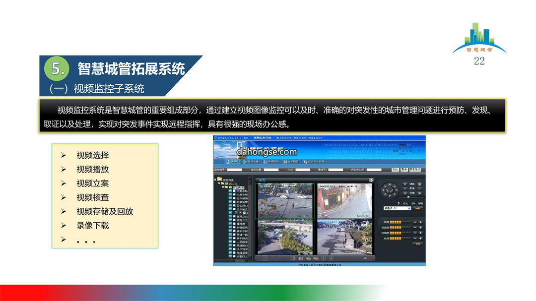Image resolution: width=536 pixels, height=301 pixels.
Task: Click the PTZ center auto-rotate button
Action: pos(390,190)
